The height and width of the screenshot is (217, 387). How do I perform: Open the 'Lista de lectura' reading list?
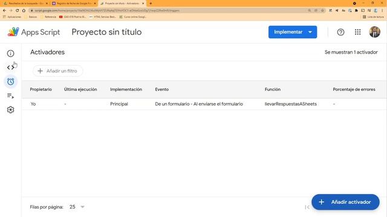374,17
